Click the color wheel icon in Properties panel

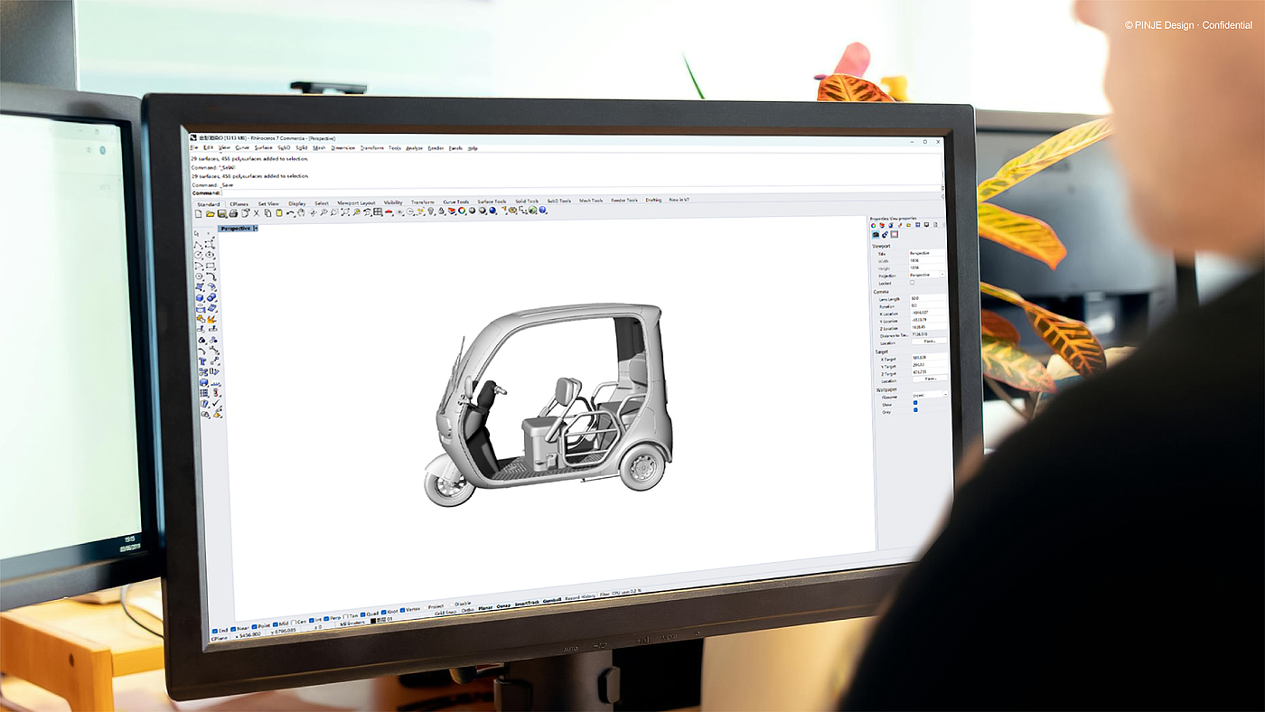click(x=874, y=225)
